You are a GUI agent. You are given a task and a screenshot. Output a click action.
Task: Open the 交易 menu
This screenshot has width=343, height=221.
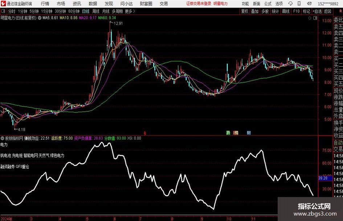[x=164, y=4]
